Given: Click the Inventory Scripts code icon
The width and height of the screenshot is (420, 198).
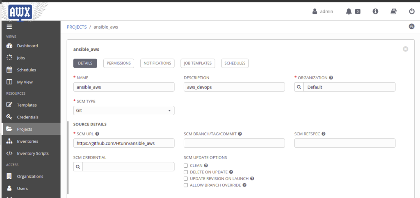Looking at the screenshot, I should pyautogui.click(x=9, y=153).
